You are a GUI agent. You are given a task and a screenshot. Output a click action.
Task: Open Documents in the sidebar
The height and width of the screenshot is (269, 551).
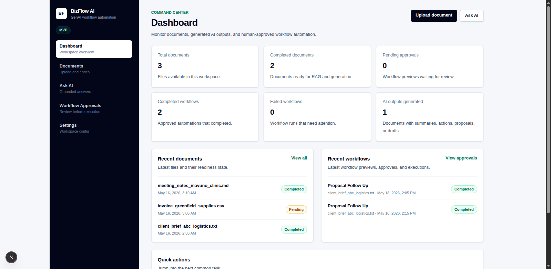(x=94, y=69)
